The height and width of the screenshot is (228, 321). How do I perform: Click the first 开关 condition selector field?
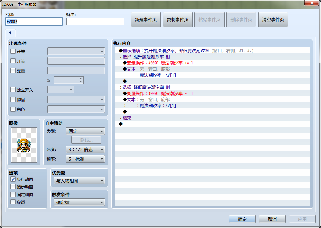[x=76, y=51]
